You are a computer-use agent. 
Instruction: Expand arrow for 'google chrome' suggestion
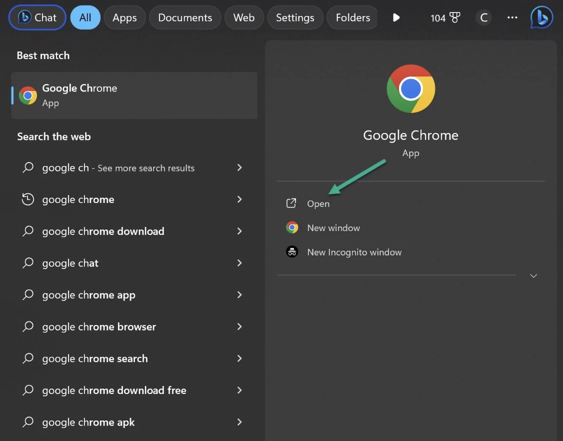(x=239, y=199)
